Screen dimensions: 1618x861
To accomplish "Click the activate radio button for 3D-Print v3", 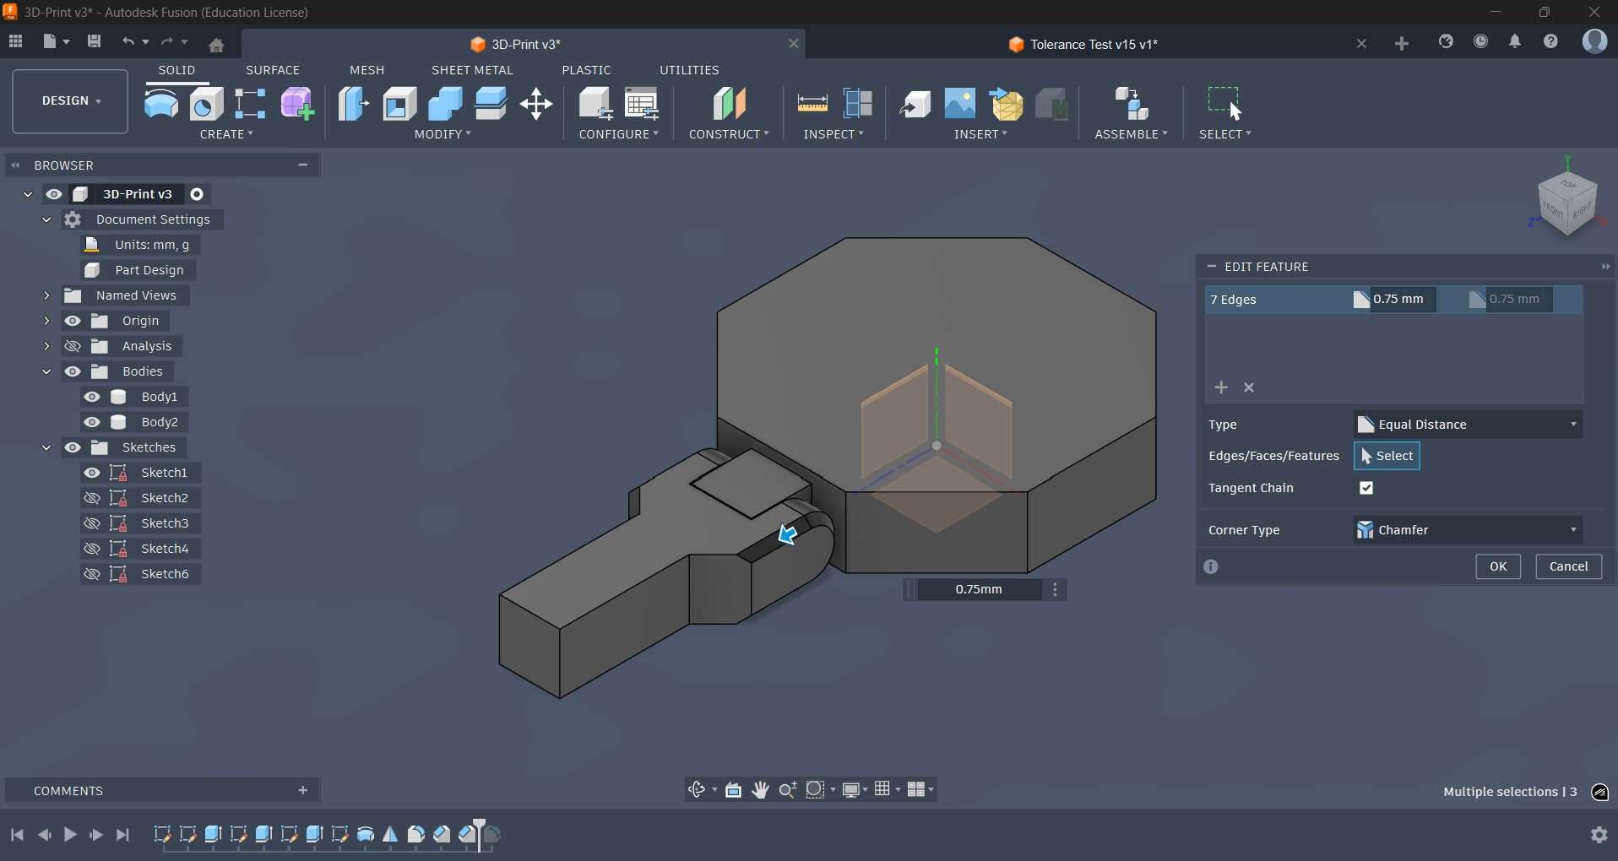I will click(198, 194).
